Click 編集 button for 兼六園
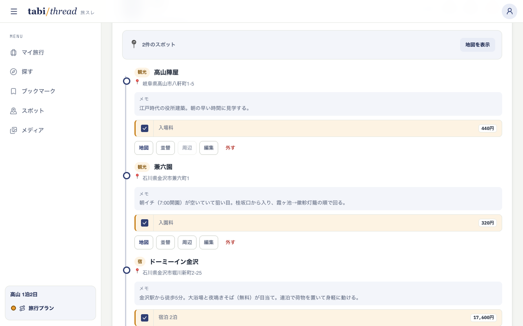 (x=209, y=242)
